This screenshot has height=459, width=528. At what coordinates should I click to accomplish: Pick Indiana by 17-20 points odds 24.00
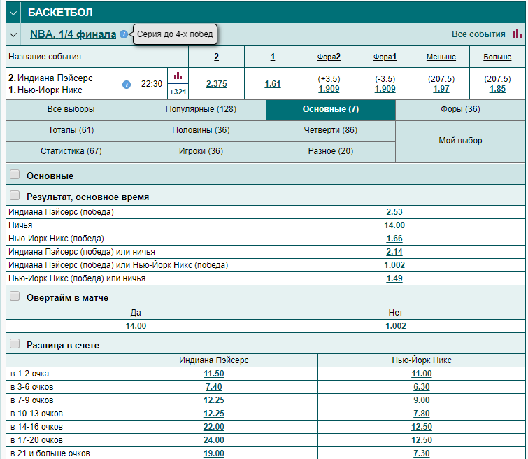tap(214, 440)
